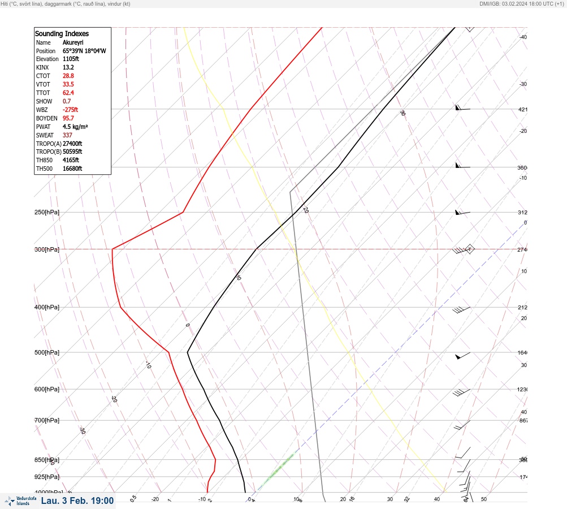Click the 850[hPa] pressure label

47,460
